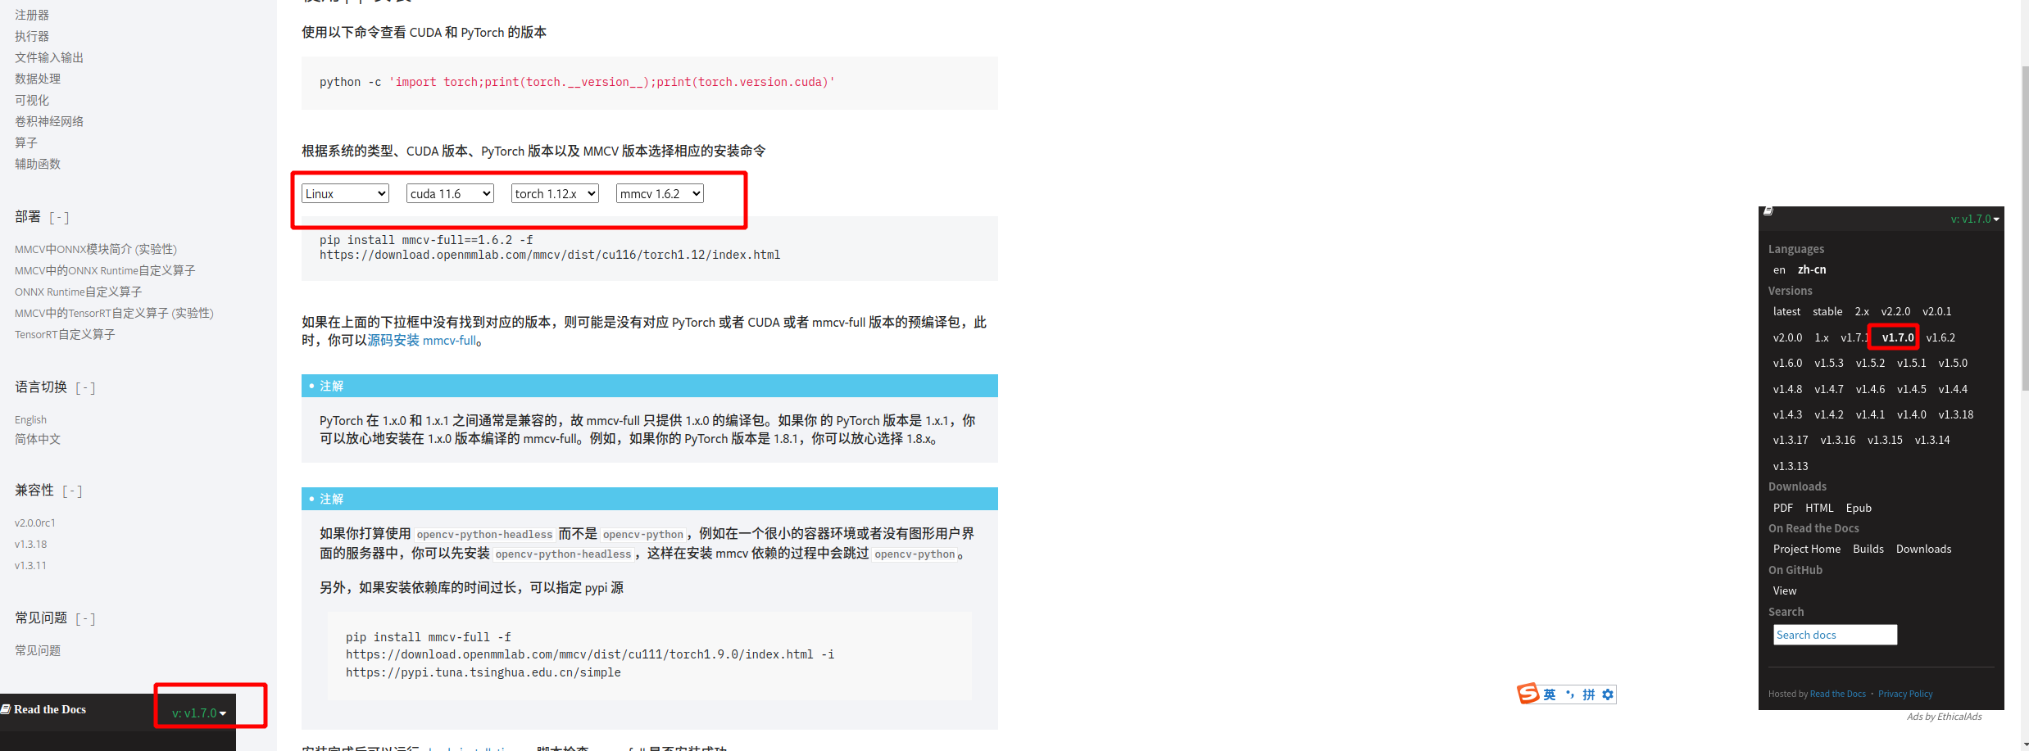Switch to version v2.0.1 in the flyout
This screenshot has width=2029, height=751.
(1937, 311)
